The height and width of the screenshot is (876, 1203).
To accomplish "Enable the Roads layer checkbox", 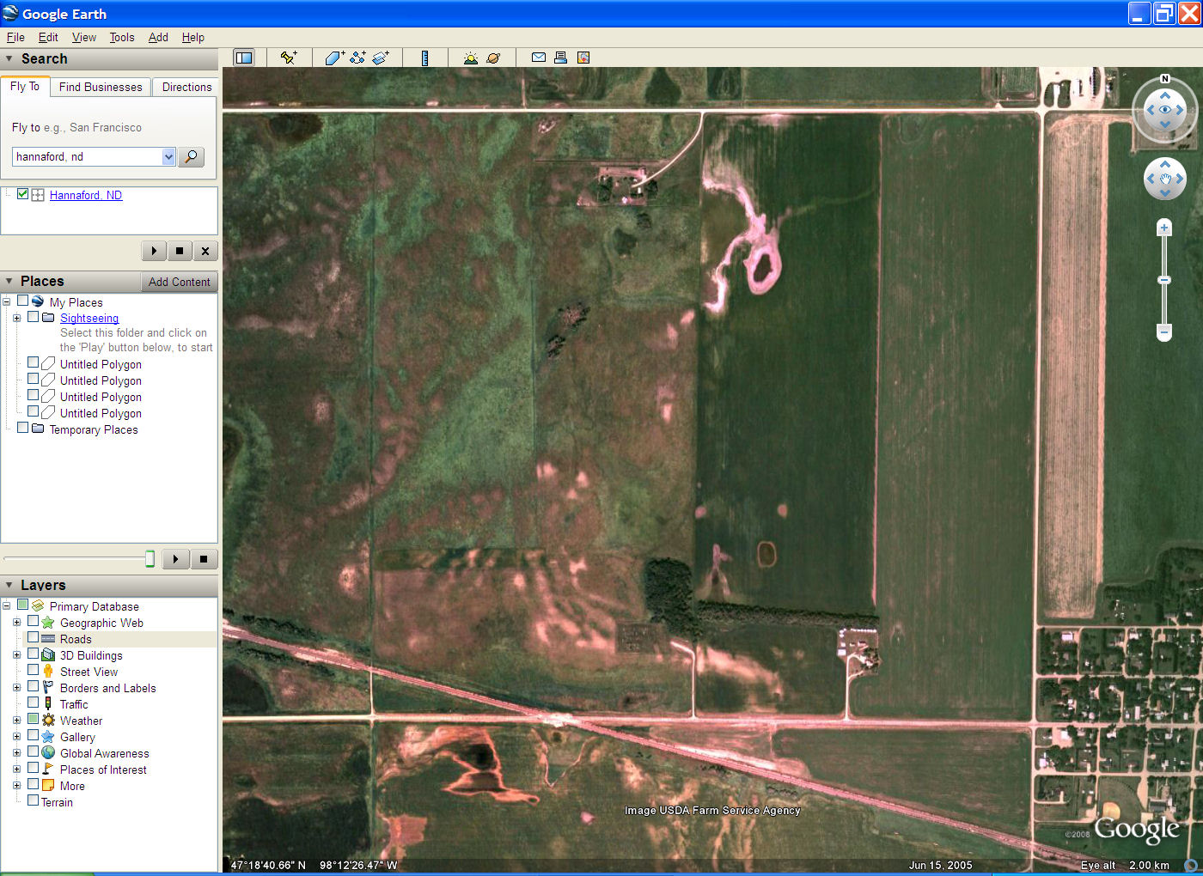I will coord(34,637).
